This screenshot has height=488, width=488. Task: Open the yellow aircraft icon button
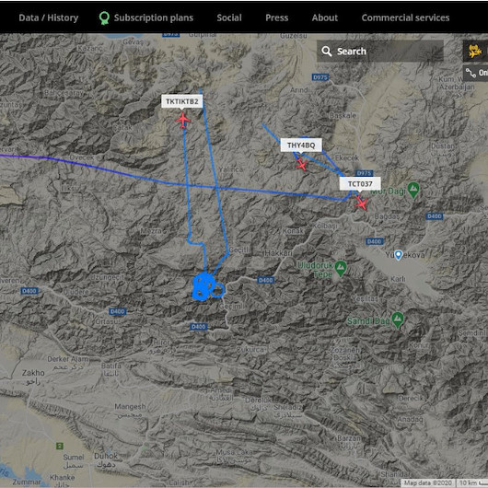coord(475,51)
